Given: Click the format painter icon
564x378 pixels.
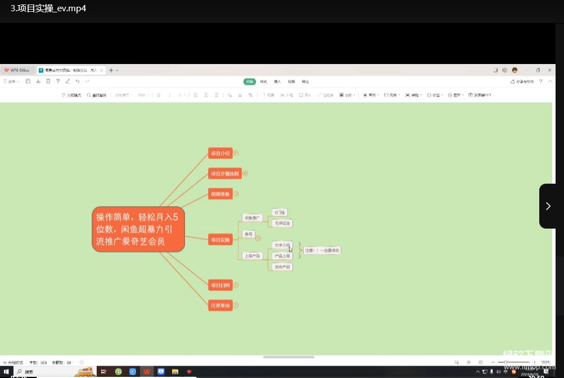Looking at the screenshot, I should coord(58,81).
